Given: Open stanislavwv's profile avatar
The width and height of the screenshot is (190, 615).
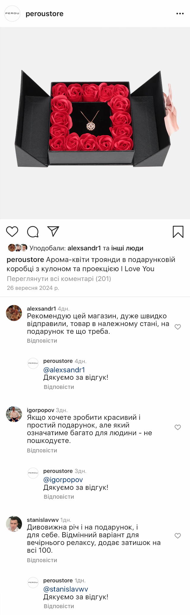Looking at the screenshot, I should coord(14,524).
